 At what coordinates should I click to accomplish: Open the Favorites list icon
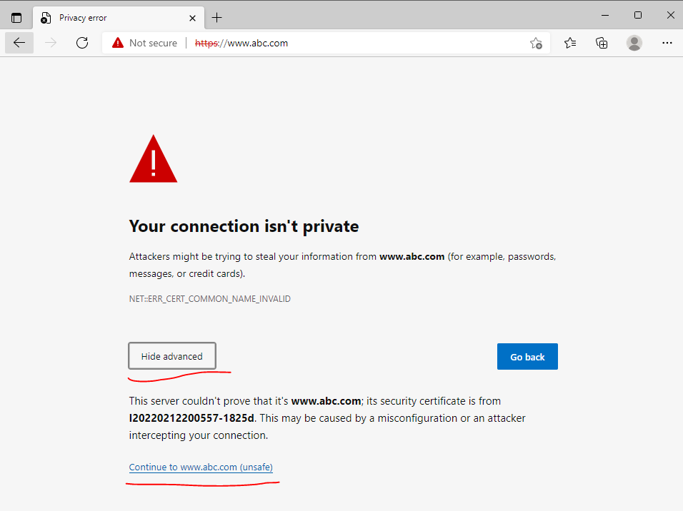(x=569, y=43)
